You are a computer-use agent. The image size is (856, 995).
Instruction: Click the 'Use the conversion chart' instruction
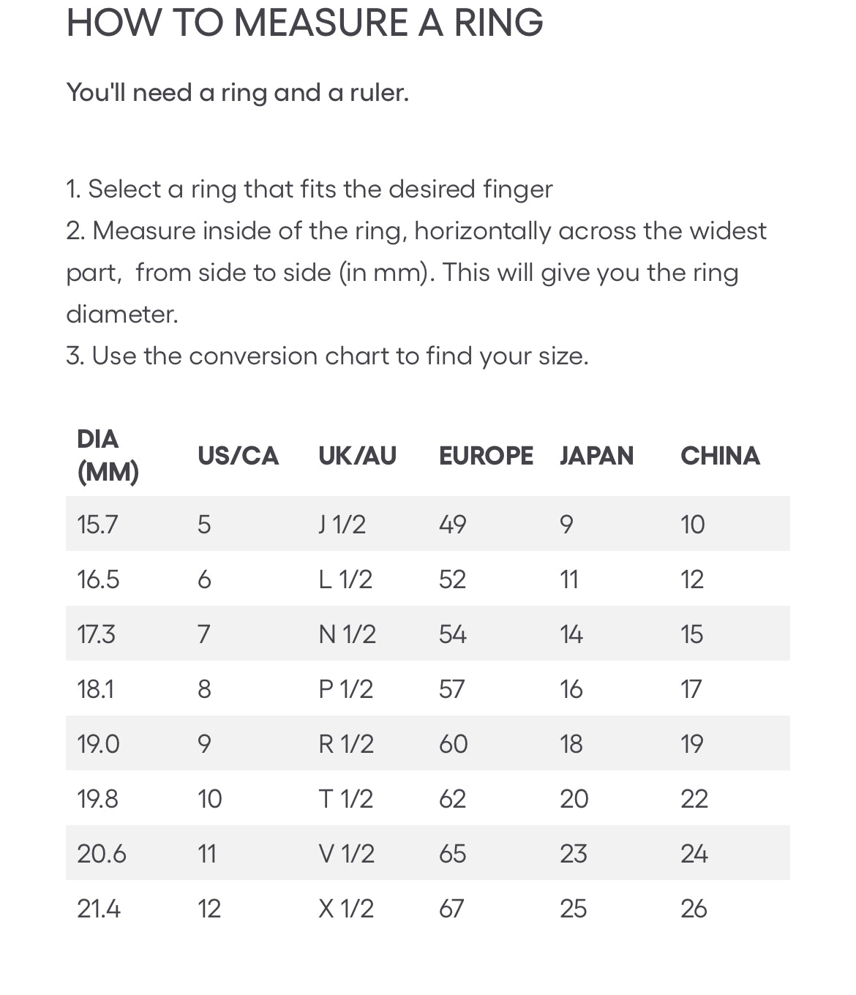point(327,356)
